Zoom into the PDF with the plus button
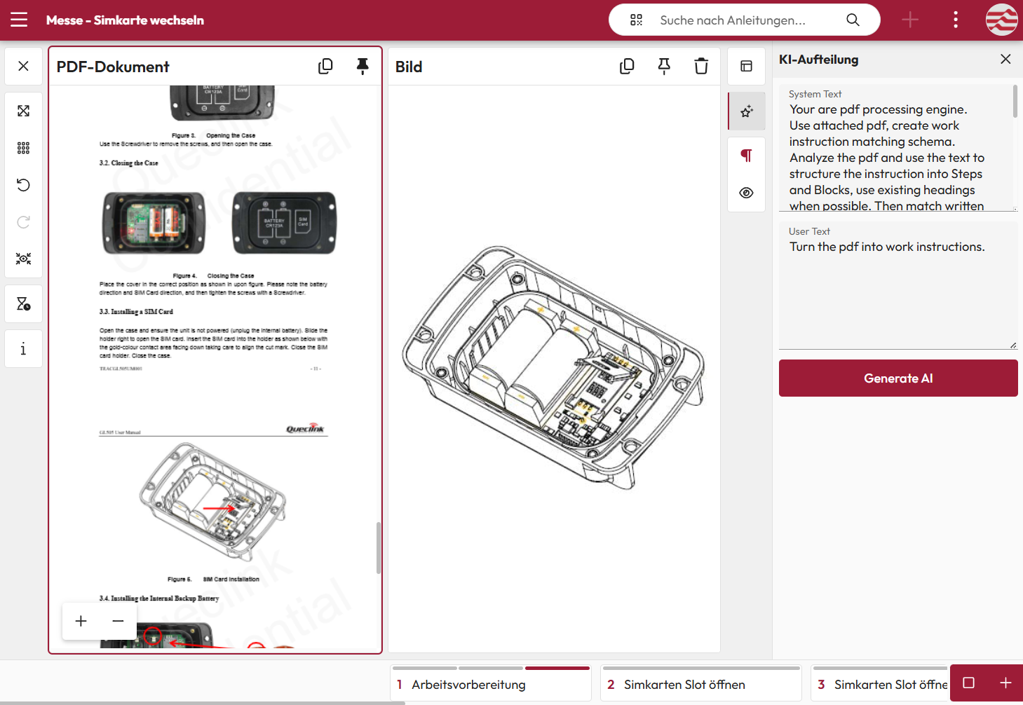This screenshot has width=1023, height=705. point(80,621)
